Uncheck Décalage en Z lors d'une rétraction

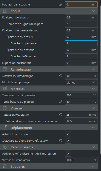pyautogui.click(x=68, y=141)
